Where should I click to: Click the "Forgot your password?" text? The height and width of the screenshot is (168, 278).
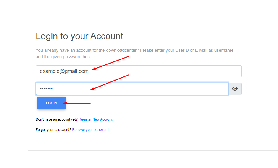pos(53,130)
